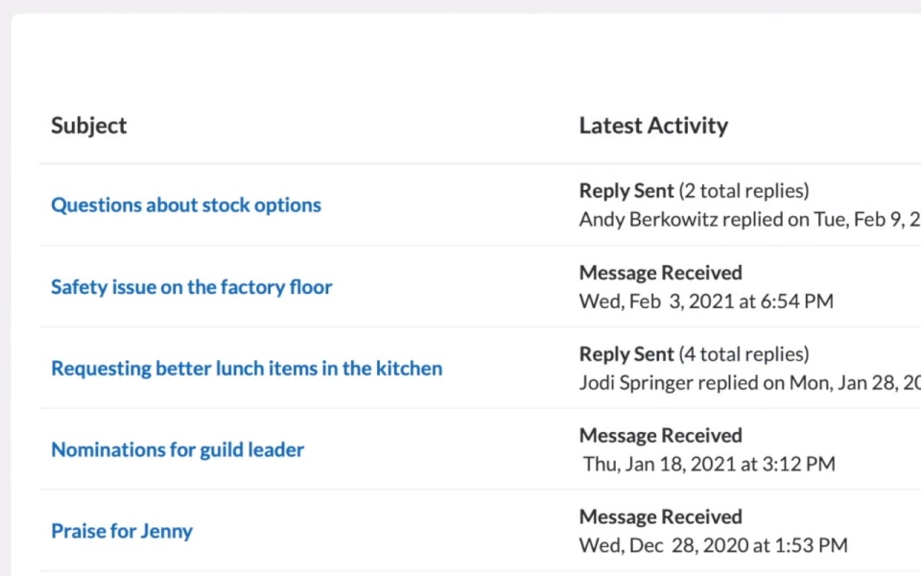921x576 pixels.
Task: Click the Latest Activity column header
Action: point(653,126)
